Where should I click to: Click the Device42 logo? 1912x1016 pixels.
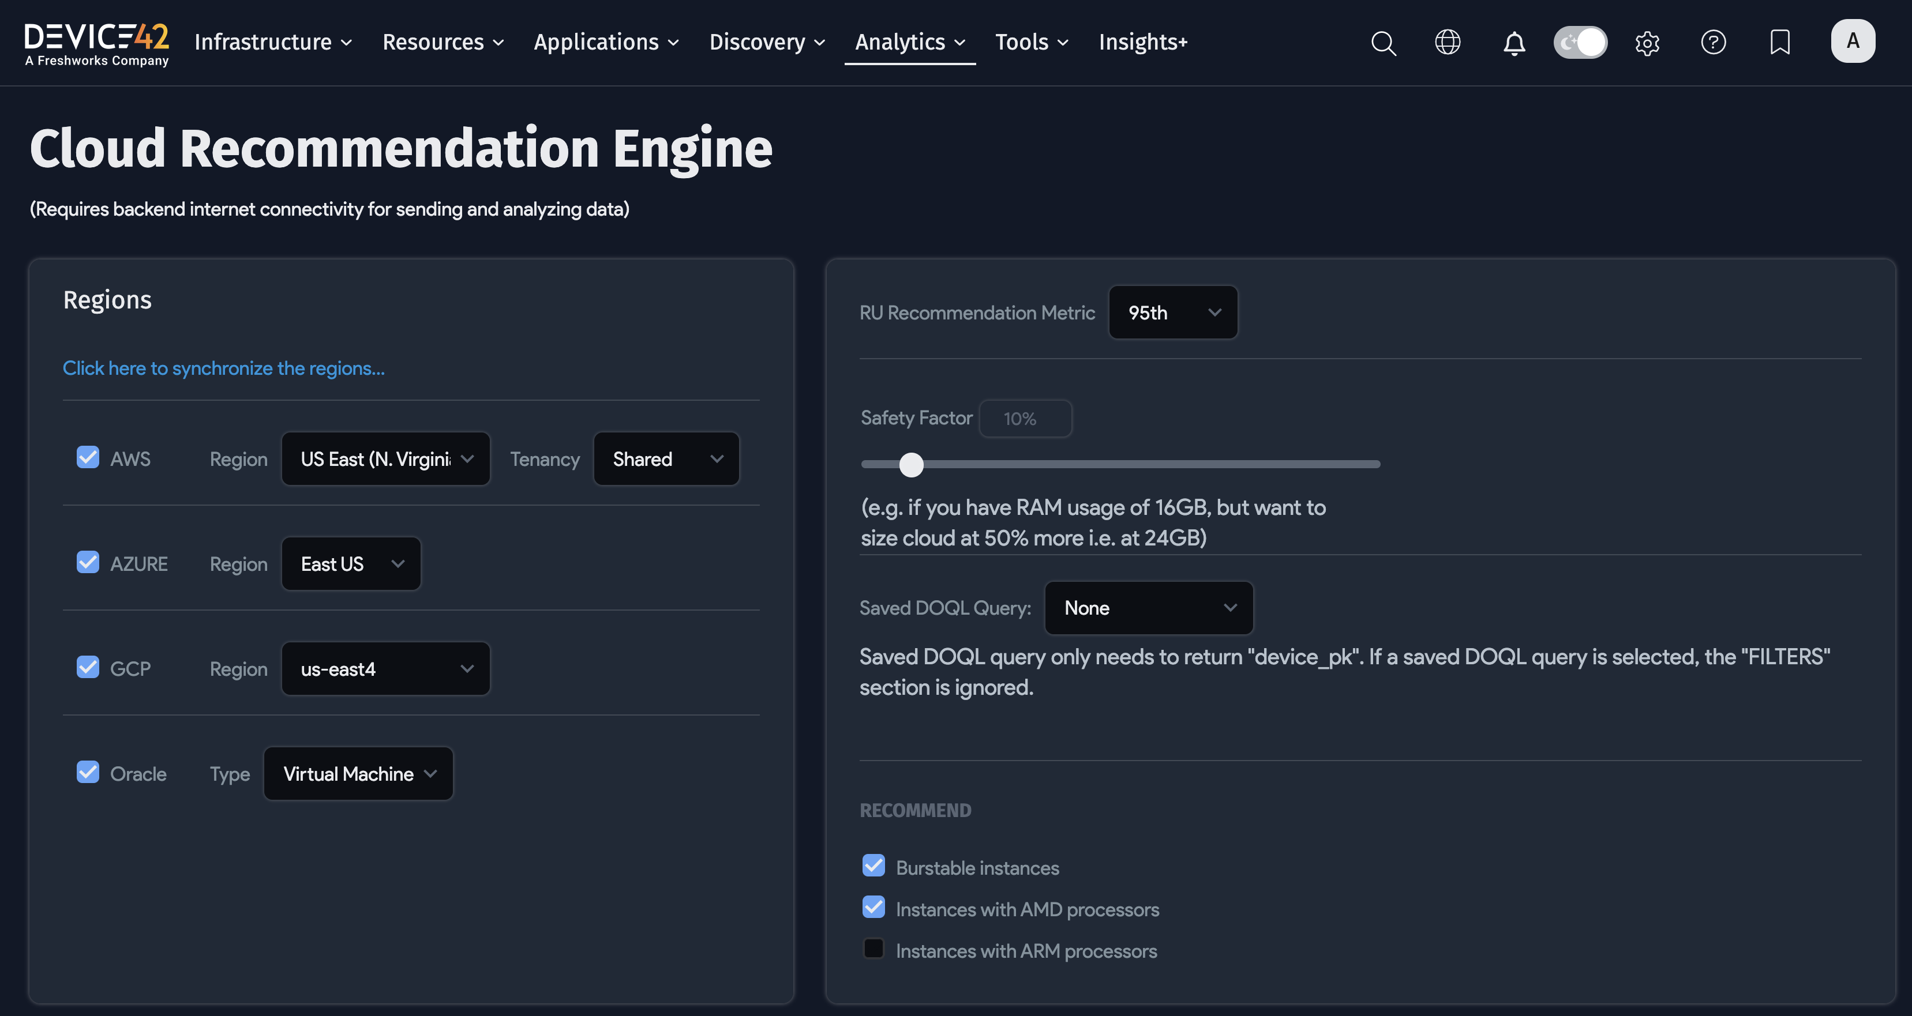(96, 42)
